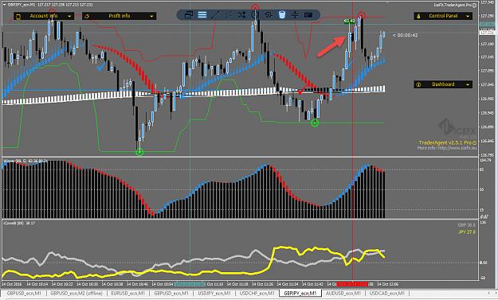Expand the Dashboard dropdown arrow
Viewport: 498px width, 300px height.
tap(468, 84)
